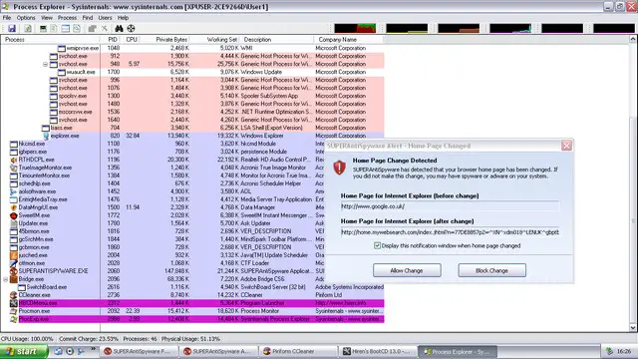Click the status bar text 'CPU Usage: 100.00%'
This screenshot has width=638, height=359.
point(27,339)
